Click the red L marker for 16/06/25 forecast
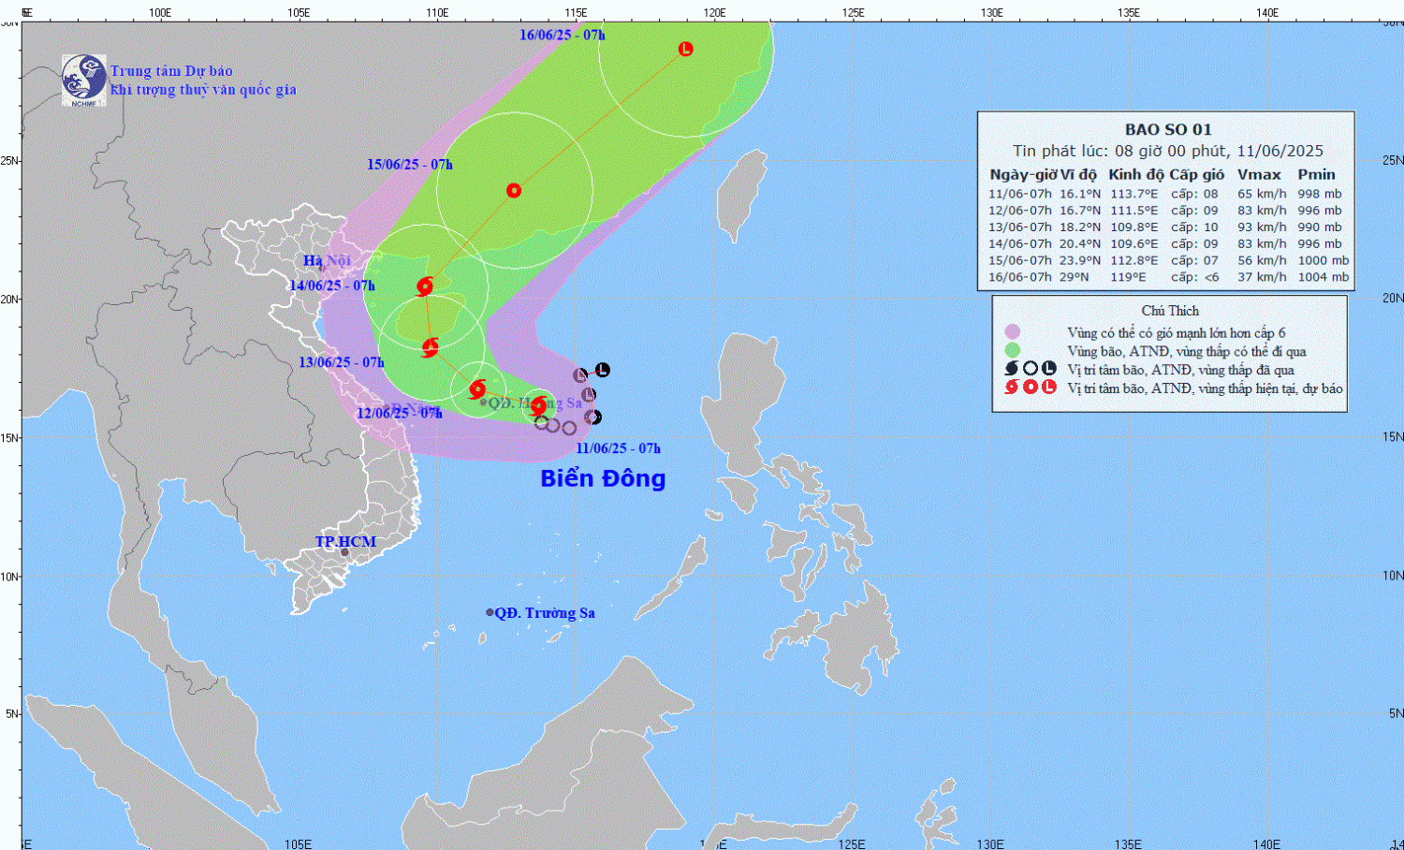 tap(685, 49)
